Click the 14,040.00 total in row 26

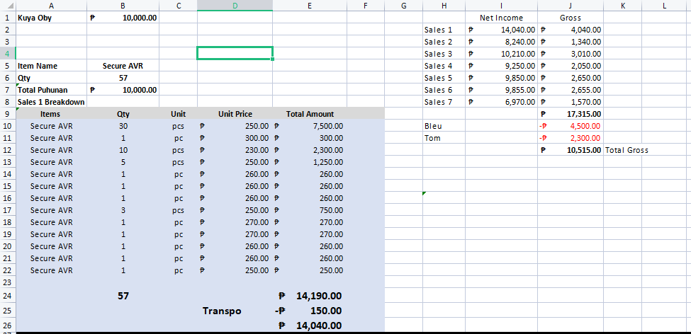coord(310,326)
